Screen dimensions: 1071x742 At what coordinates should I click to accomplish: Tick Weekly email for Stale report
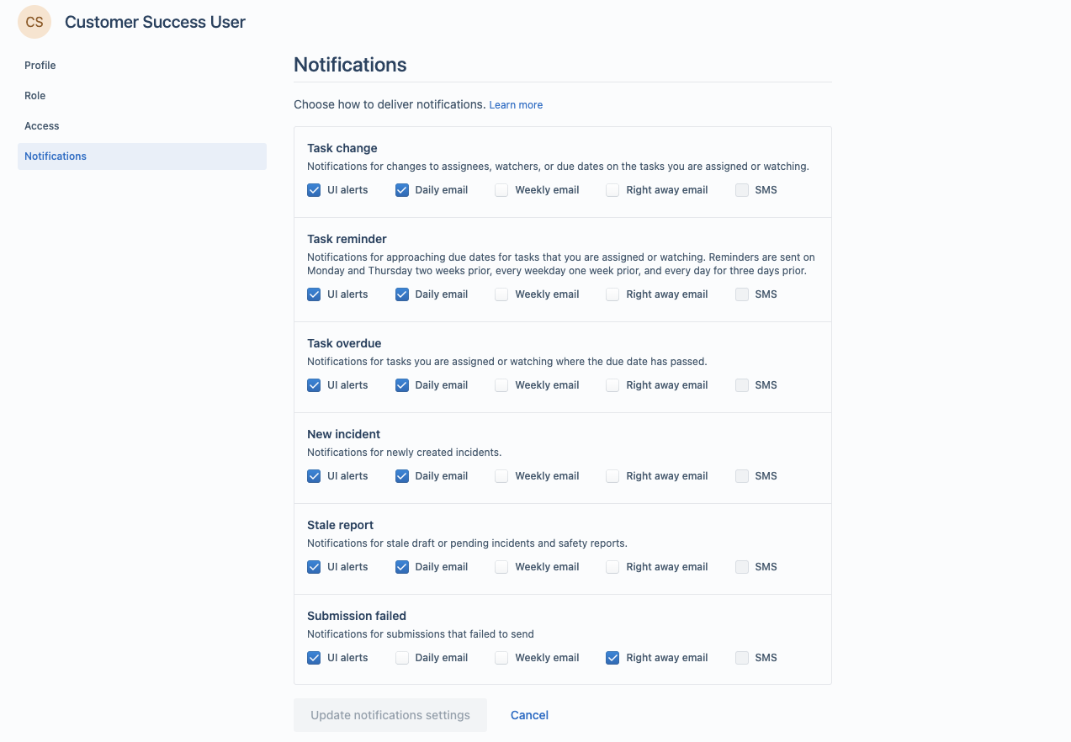pyautogui.click(x=501, y=567)
